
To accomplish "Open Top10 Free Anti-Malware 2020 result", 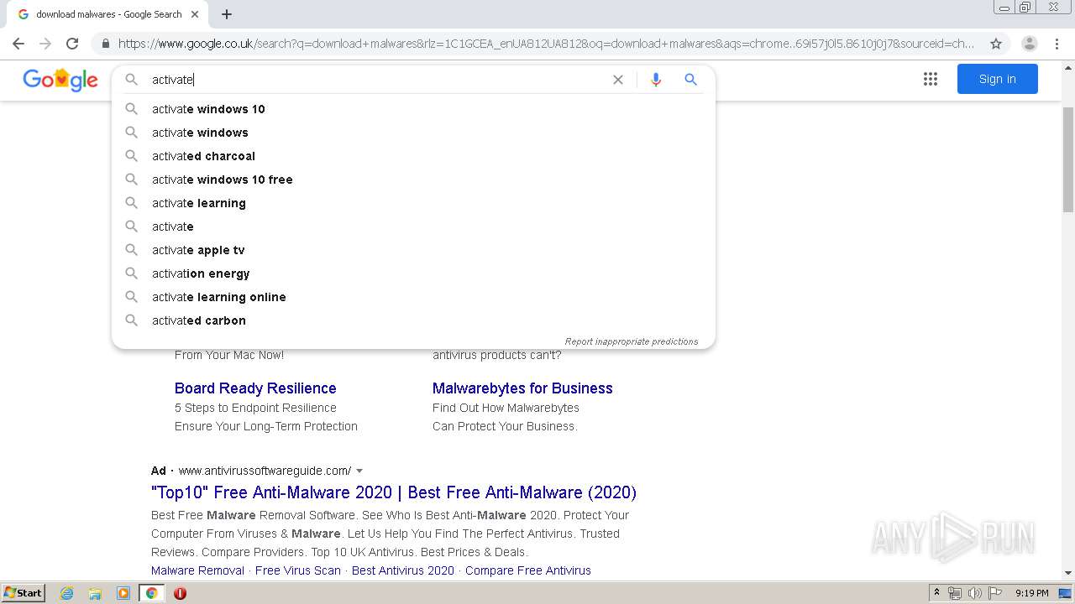I will (x=394, y=492).
